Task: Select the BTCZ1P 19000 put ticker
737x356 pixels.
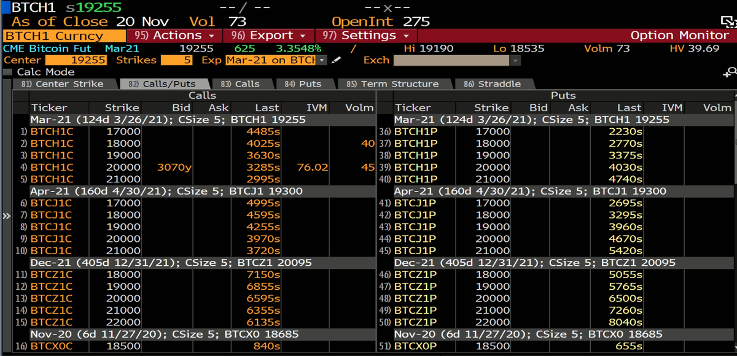Action: (415, 286)
